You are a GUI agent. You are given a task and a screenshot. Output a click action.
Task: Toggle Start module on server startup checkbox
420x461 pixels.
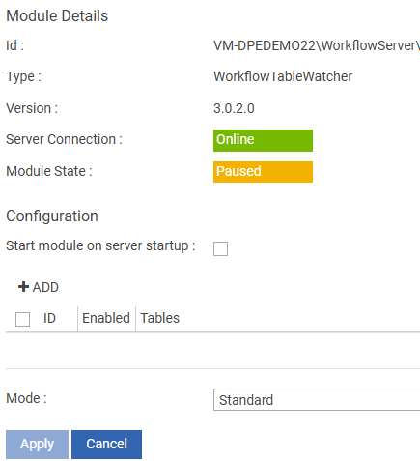point(220,248)
